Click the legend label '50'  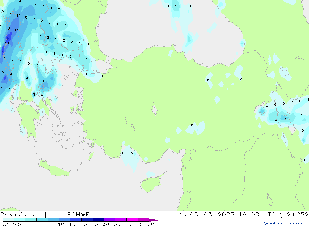[x=151, y=224]
